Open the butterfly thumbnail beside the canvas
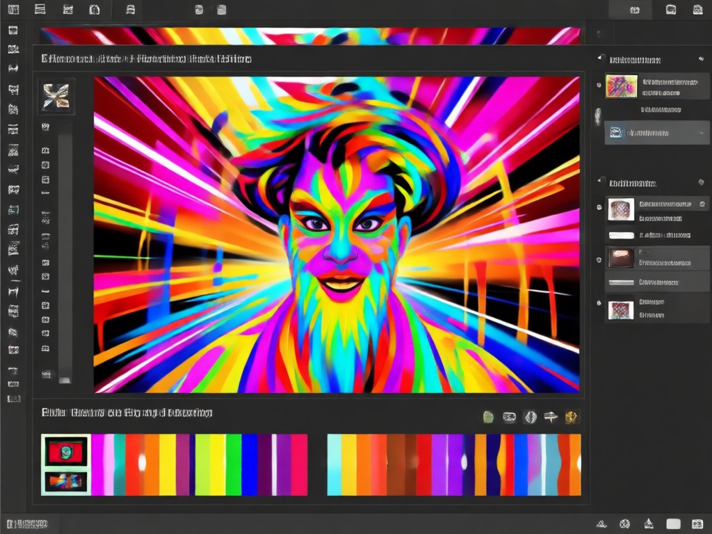This screenshot has height=534, width=712. (x=56, y=96)
